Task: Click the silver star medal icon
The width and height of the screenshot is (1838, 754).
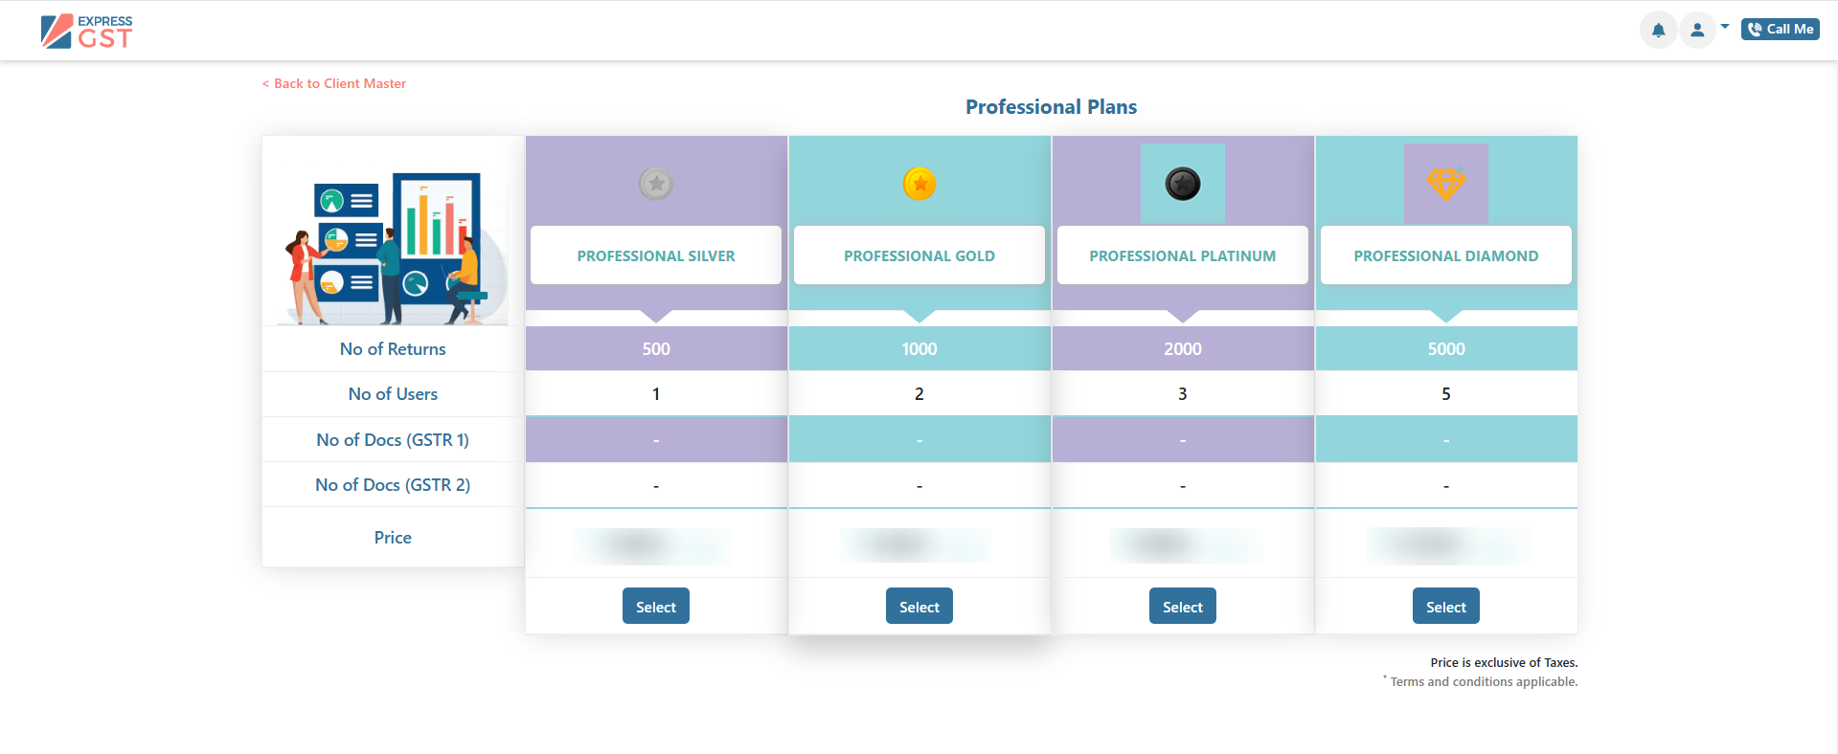Action: (656, 184)
